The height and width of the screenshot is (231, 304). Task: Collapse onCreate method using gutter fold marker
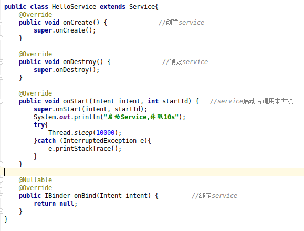coord(1,23)
